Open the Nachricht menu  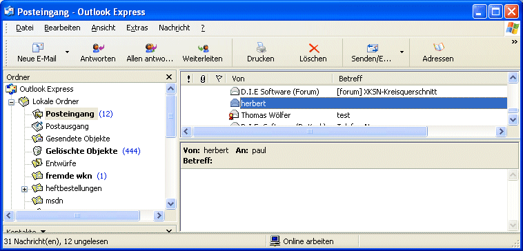(175, 28)
